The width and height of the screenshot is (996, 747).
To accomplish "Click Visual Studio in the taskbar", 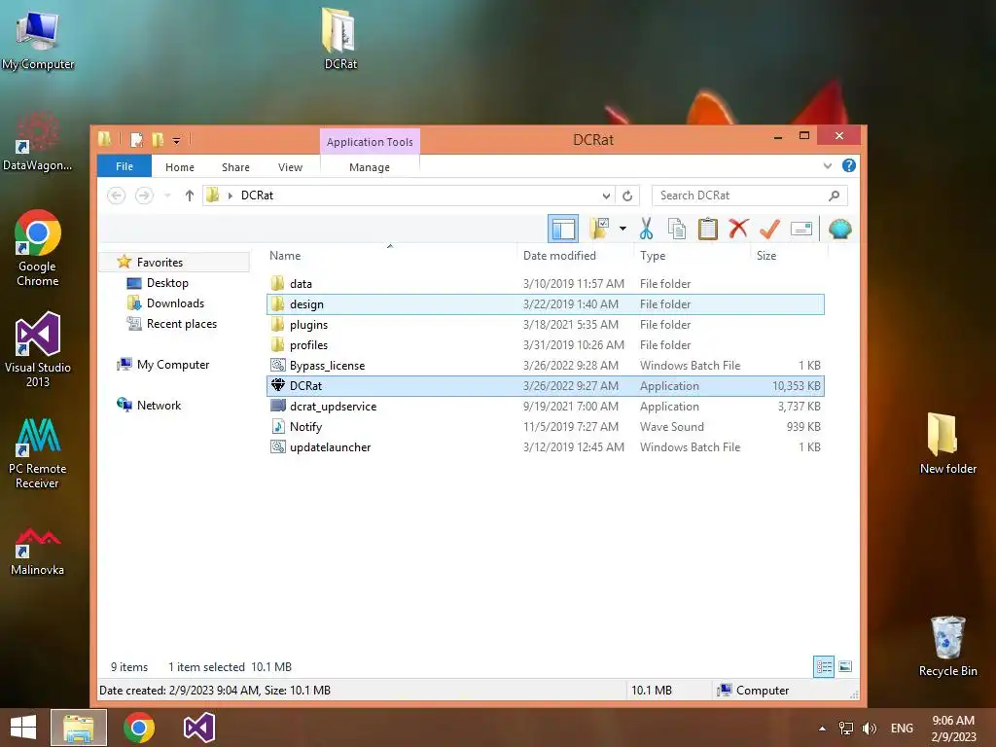I will 199,728.
